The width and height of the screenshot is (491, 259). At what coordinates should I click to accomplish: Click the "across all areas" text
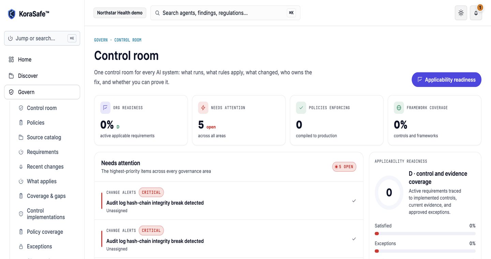click(x=212, y=136)
